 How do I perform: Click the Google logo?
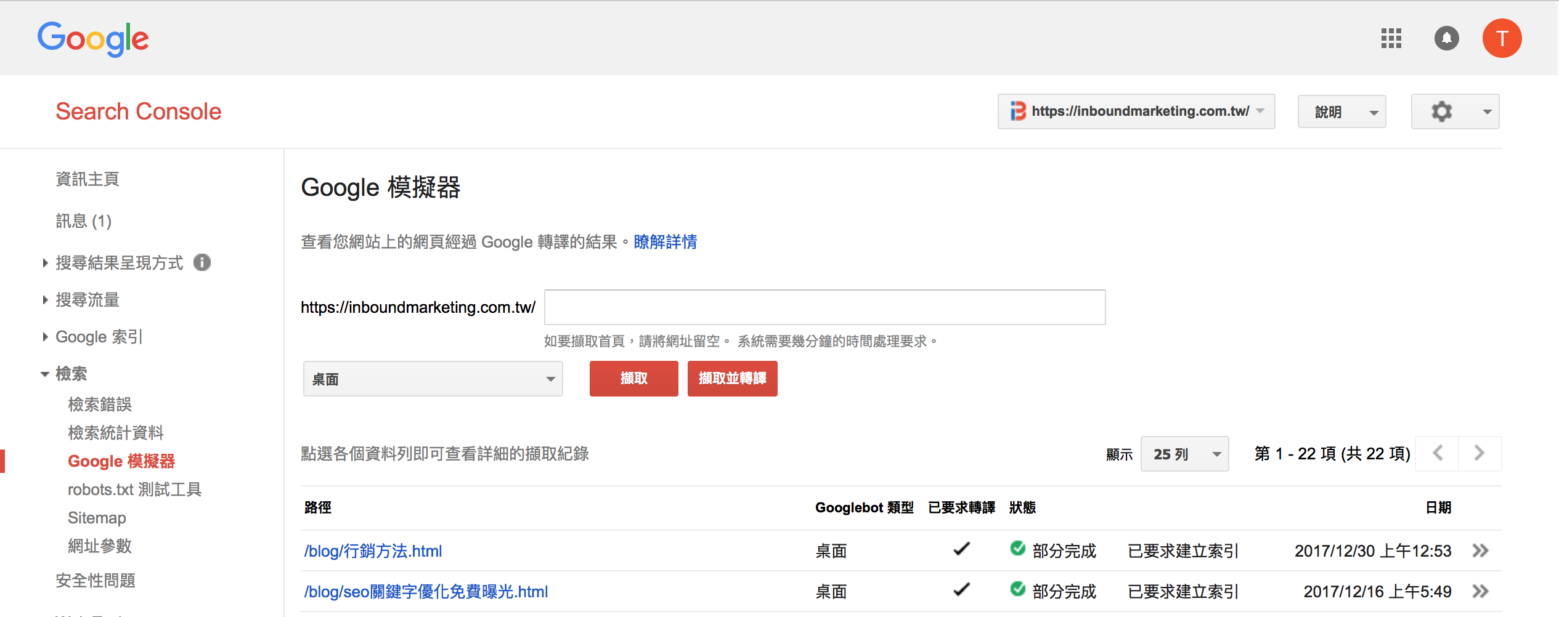93,38
